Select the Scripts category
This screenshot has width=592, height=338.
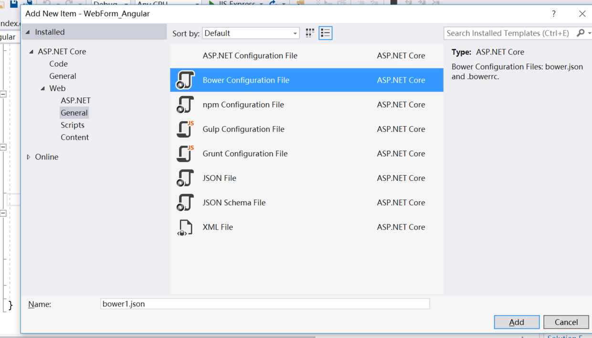click(x=73, y=125)
